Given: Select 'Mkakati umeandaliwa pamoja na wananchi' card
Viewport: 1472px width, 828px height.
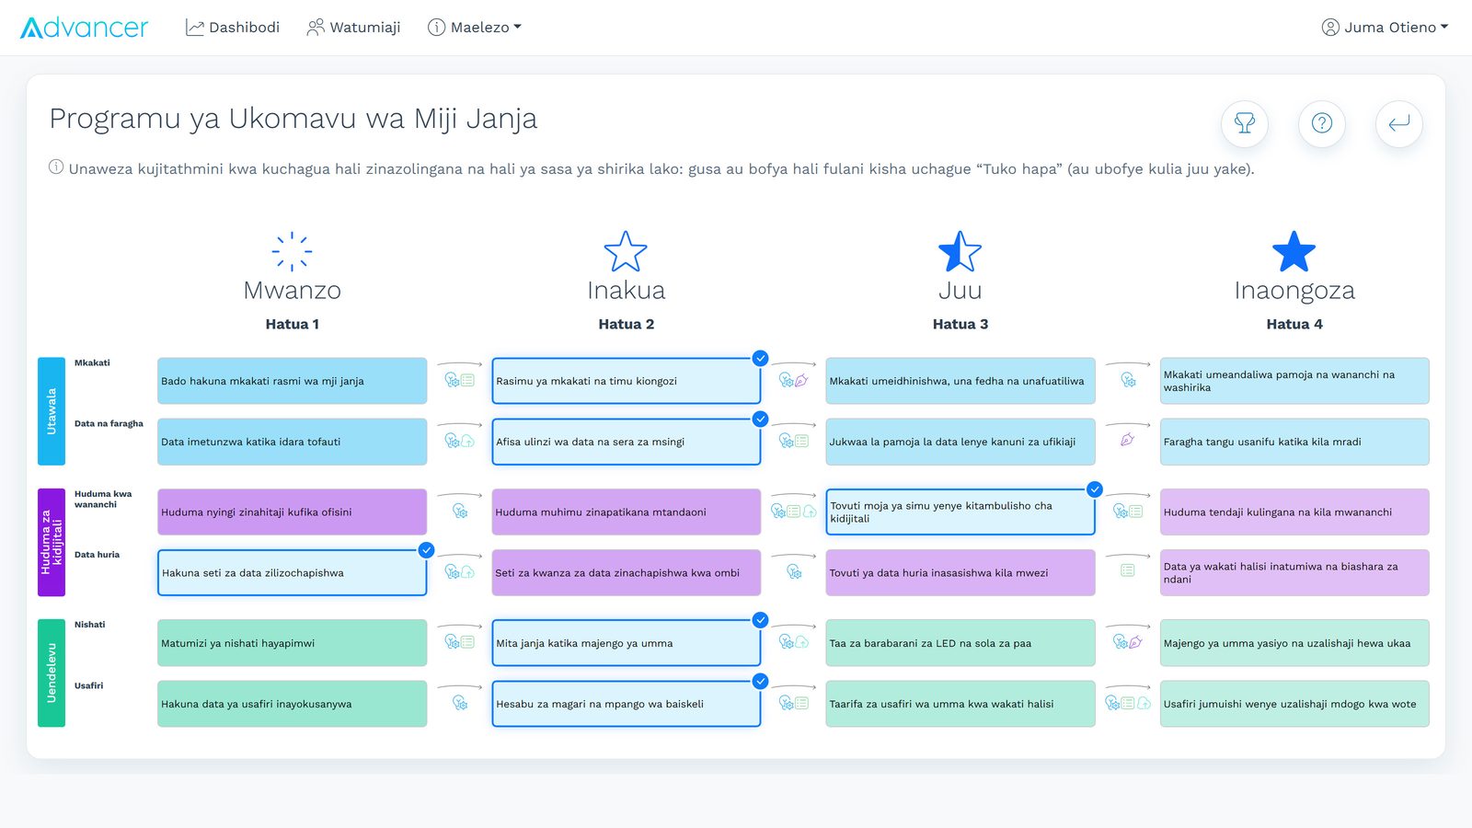Looking at the screenshot, I should (x=1294, y=381).
